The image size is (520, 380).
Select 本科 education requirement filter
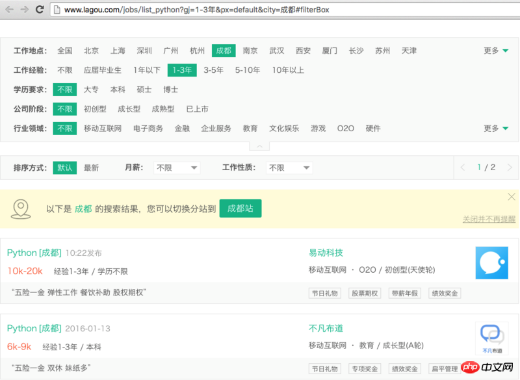118,90
